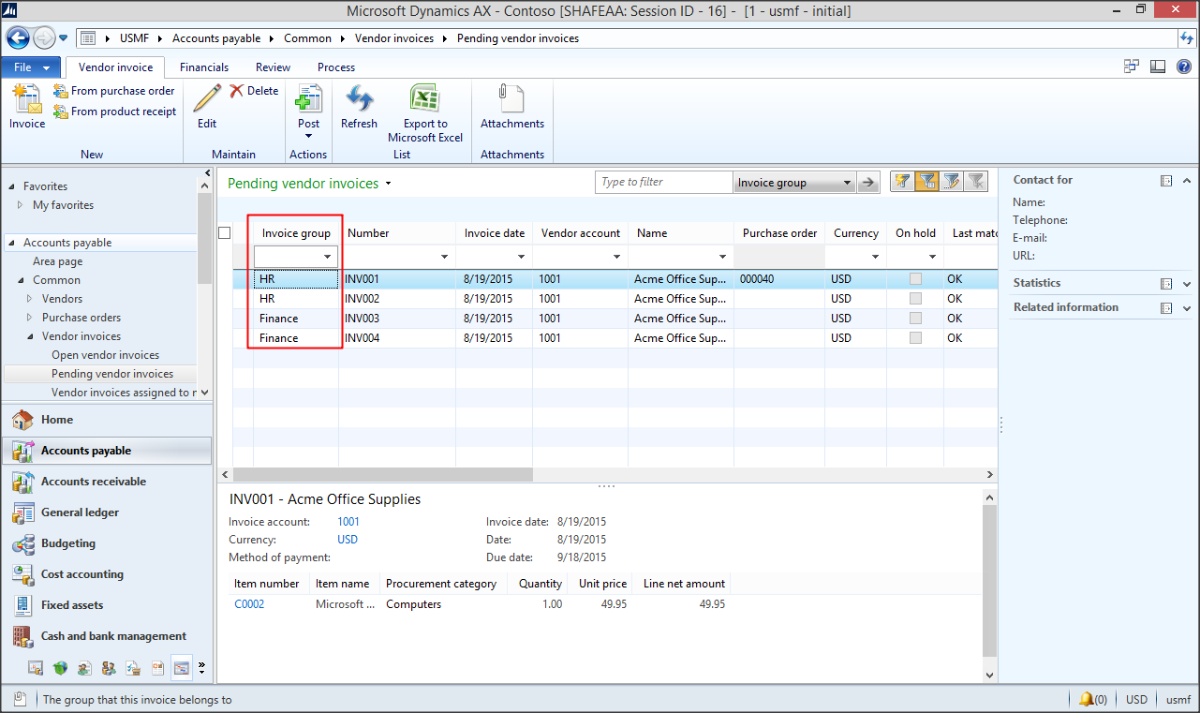Open the Open vendor invoices list
1200x713 pixels.
[x=105, y=355]
